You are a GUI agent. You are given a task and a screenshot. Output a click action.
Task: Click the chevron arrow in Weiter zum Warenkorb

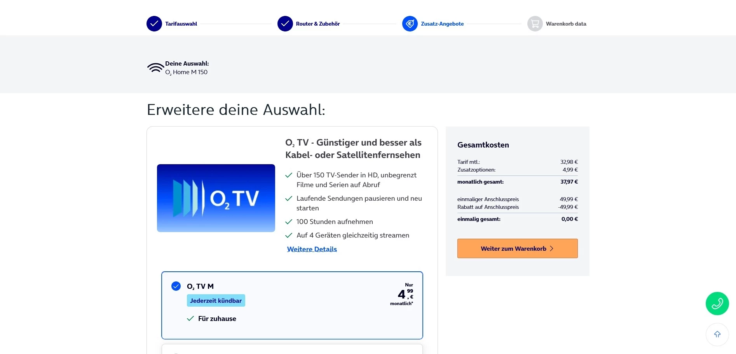(x=551, y=248)
